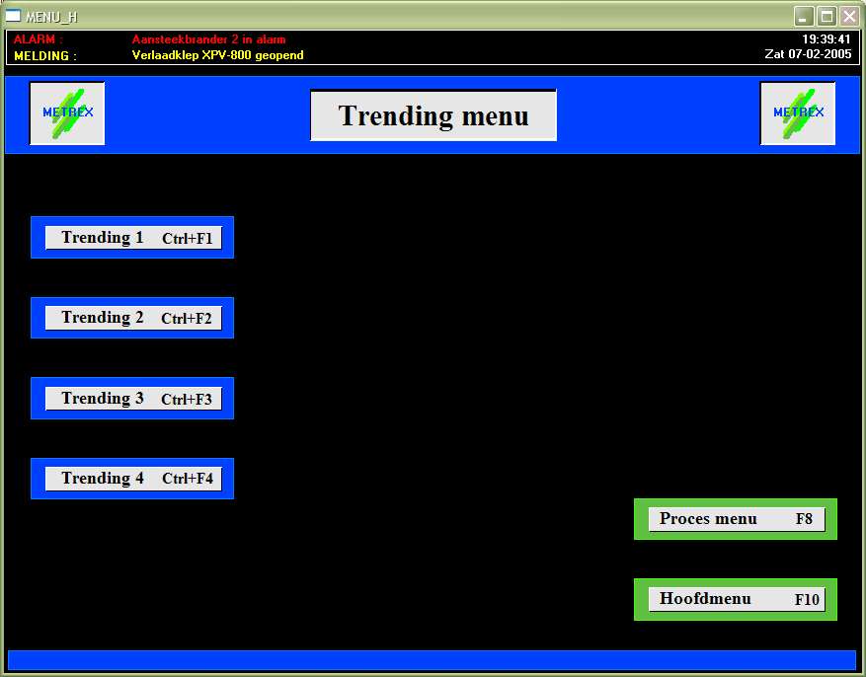Open Trending 1 screen
Screen dimensions: 866x677
click(x=133, y=238)
